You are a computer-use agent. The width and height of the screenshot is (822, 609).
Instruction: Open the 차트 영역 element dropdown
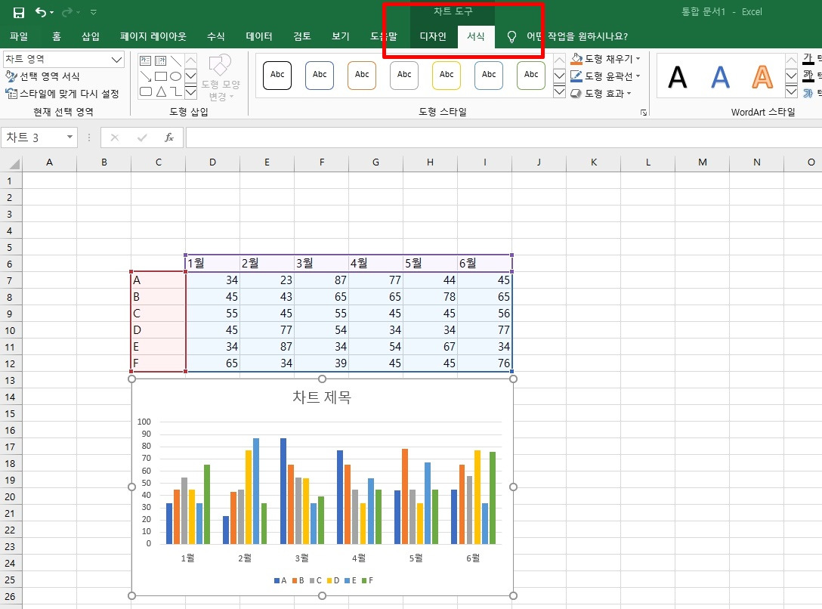(117, 60)
